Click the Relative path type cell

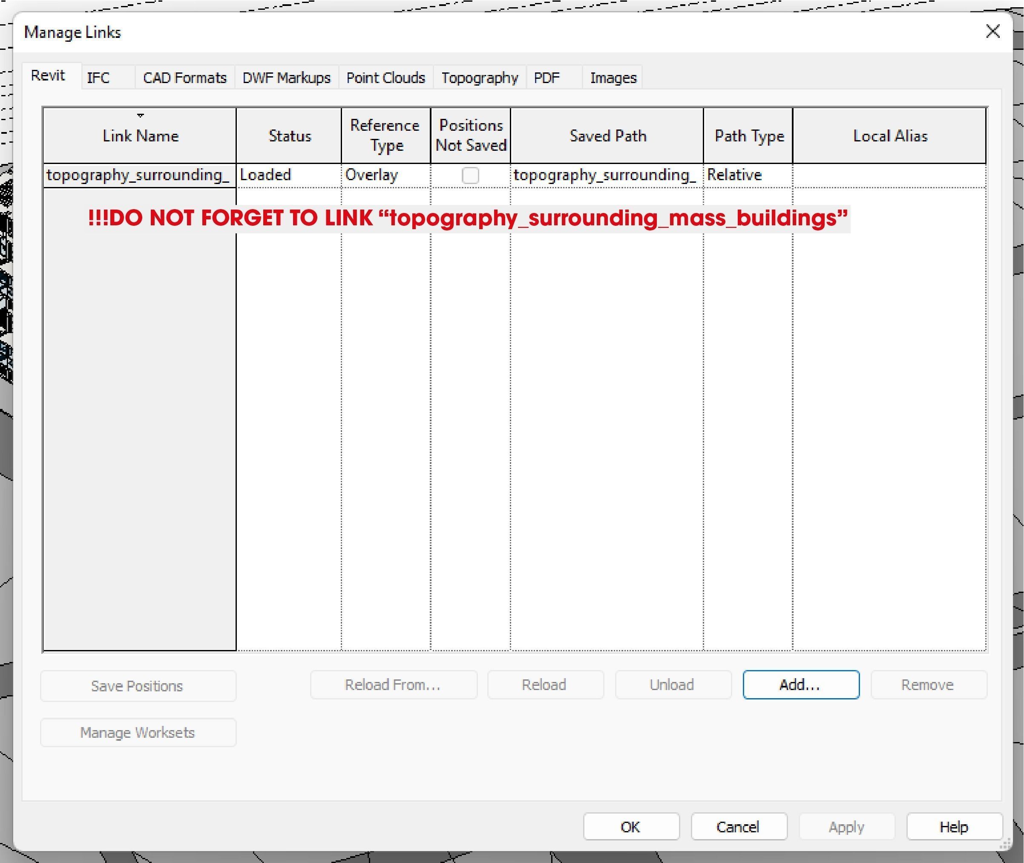[x=734, y=175]
